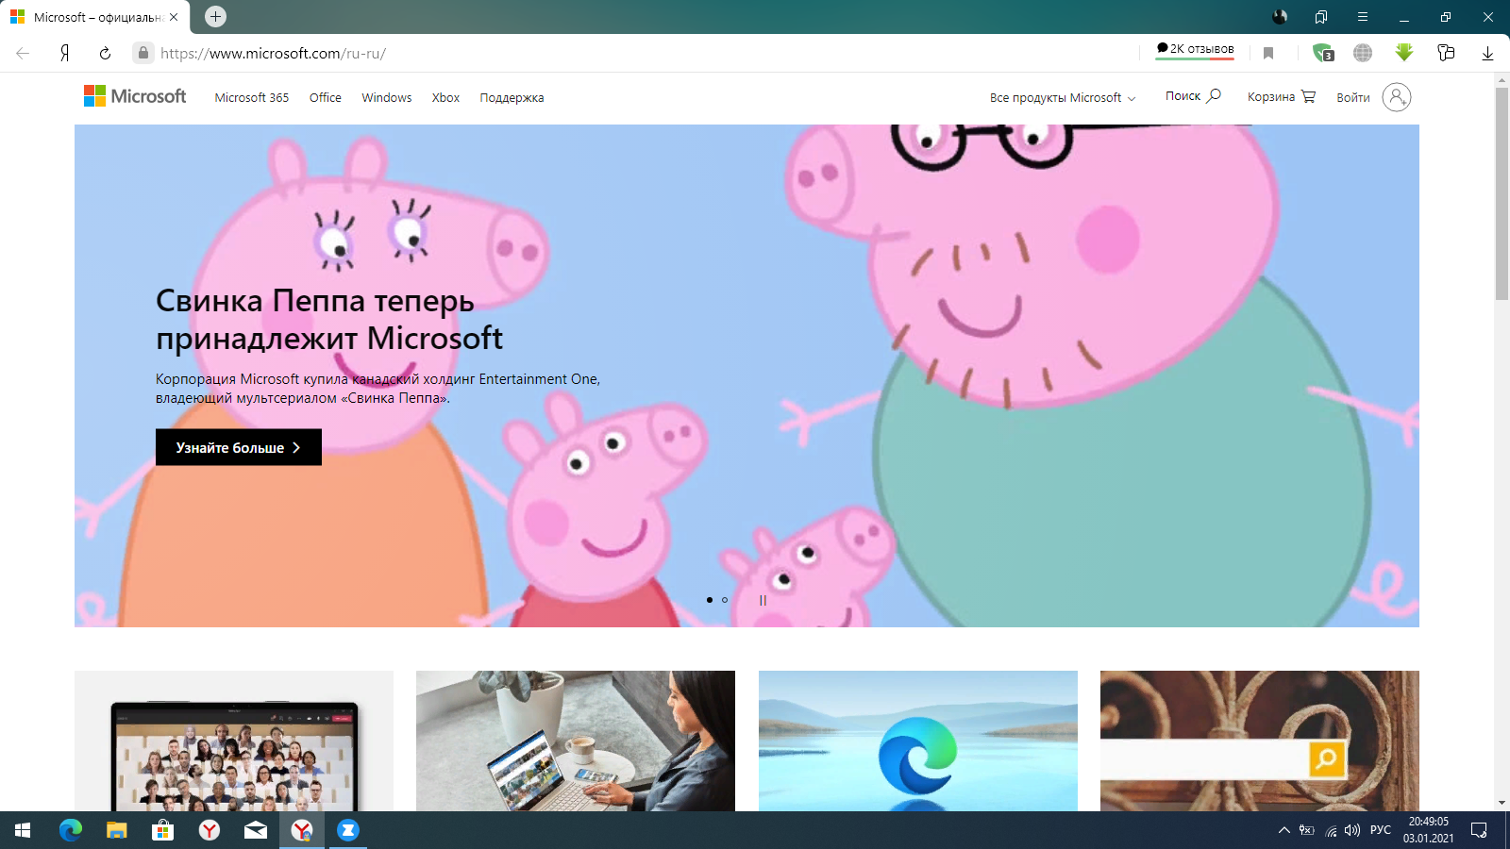Open the bookmarks panel icon in title bar
The width and height of the screenshot is (1510, 849).
coord(1321,17)
